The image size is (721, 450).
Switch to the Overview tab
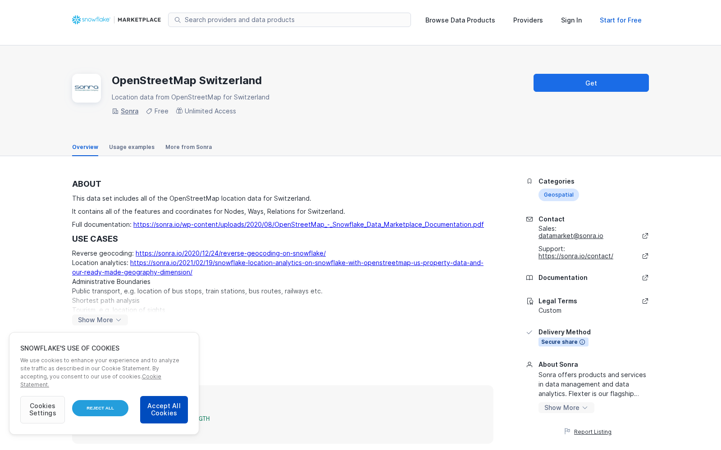(85, 147)
